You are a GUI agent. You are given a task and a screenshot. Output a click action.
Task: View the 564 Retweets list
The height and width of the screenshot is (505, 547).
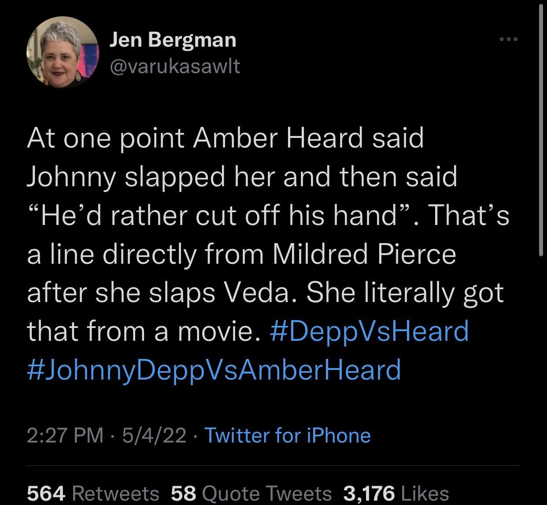click(x=93, y=493)
